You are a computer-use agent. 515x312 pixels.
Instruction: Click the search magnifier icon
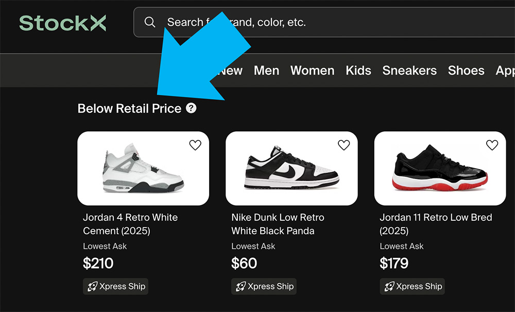pyautogui.click(x=150, y=22)
